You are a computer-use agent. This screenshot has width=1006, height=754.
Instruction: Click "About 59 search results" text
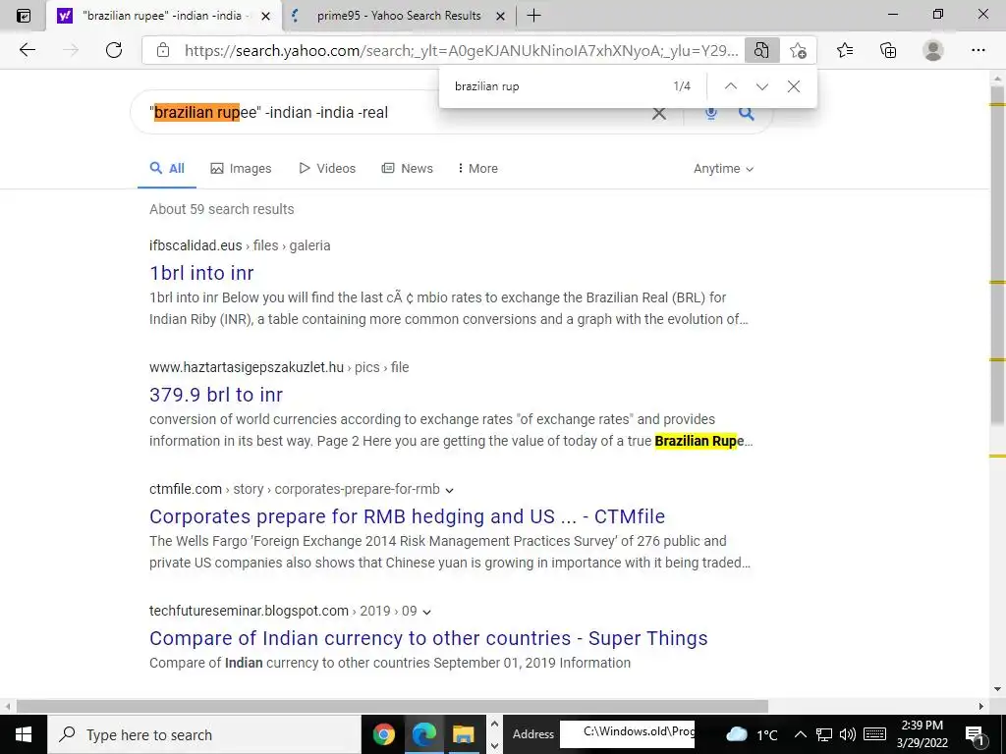click(x=222, y=209)
